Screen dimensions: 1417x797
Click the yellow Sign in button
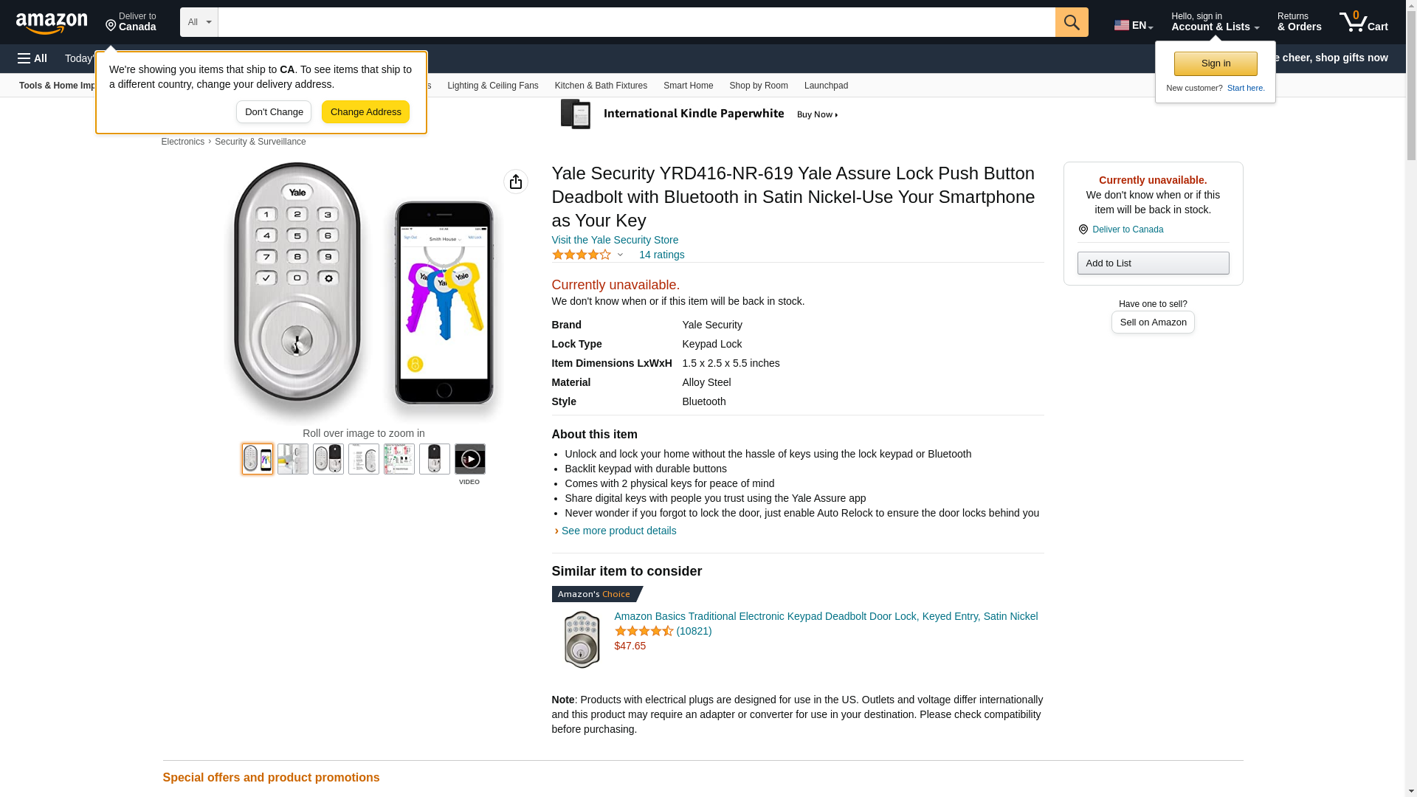(1215, 63)
